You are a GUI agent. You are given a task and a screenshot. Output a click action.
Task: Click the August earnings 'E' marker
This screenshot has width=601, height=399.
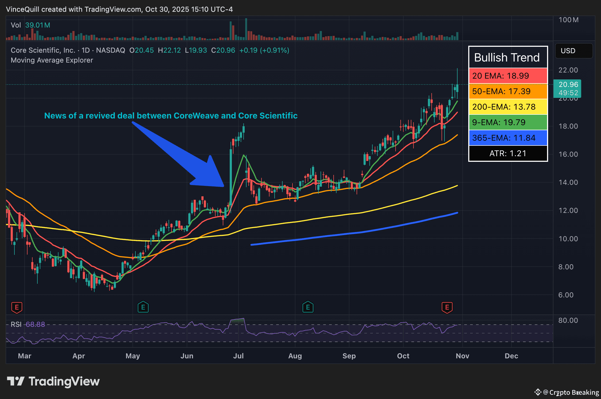[x=308, y=307]
